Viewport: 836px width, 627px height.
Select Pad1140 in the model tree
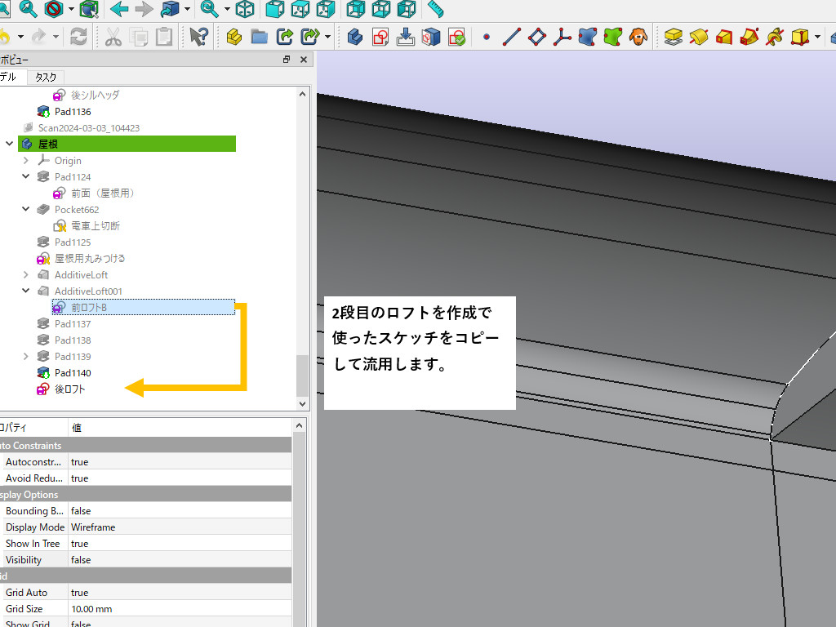click(72, 373)
